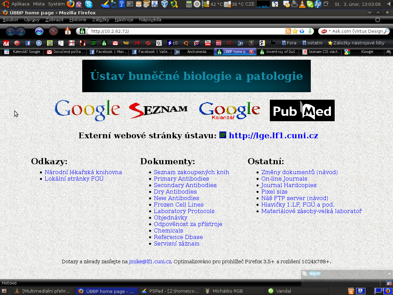Image resolution: width=393 pixels, height=295 pixels.
Task: Click the Ask.com search field
Action: (x=358, y=31)
